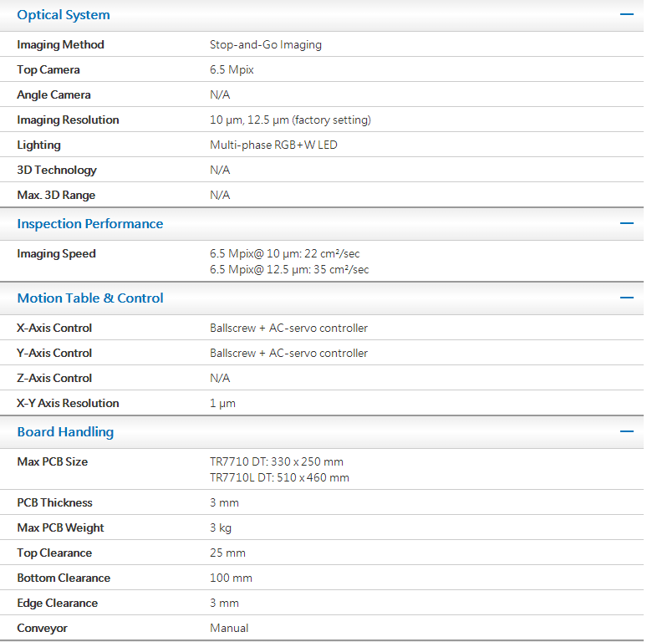Select the Bottom Clearance row label
The width and height of the screenshot is (647, 642).
click(64, 578)
